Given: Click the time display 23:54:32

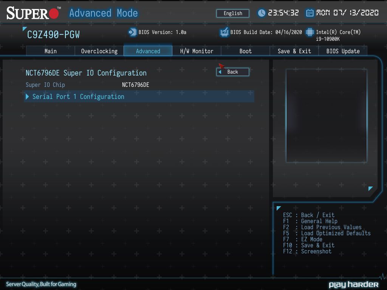Looking at the screenshot, I should pos(283,13).
